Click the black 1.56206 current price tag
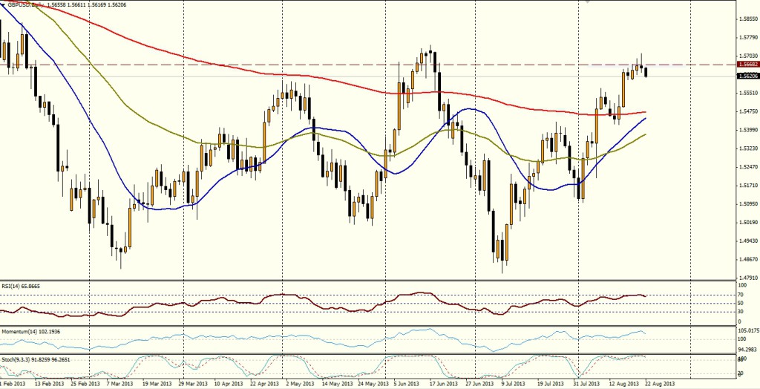This screenshot has height=389, width=760. click(748, 76)
